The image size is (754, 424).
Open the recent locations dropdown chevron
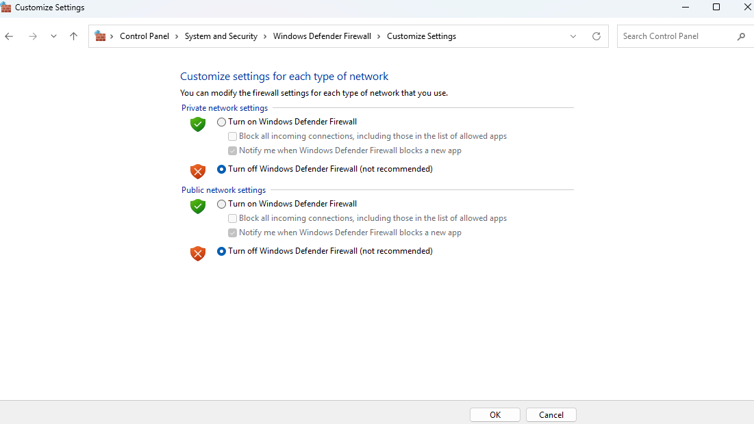coord(53,36)
